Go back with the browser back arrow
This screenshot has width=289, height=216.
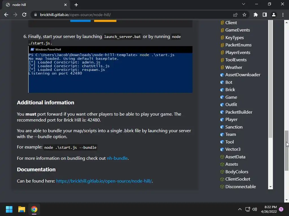pos(6,15)
